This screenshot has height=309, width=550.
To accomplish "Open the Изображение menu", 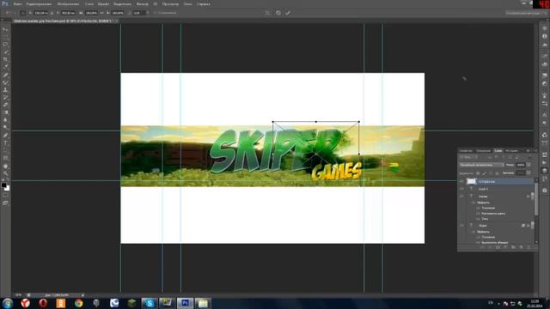I will point(68,3).
